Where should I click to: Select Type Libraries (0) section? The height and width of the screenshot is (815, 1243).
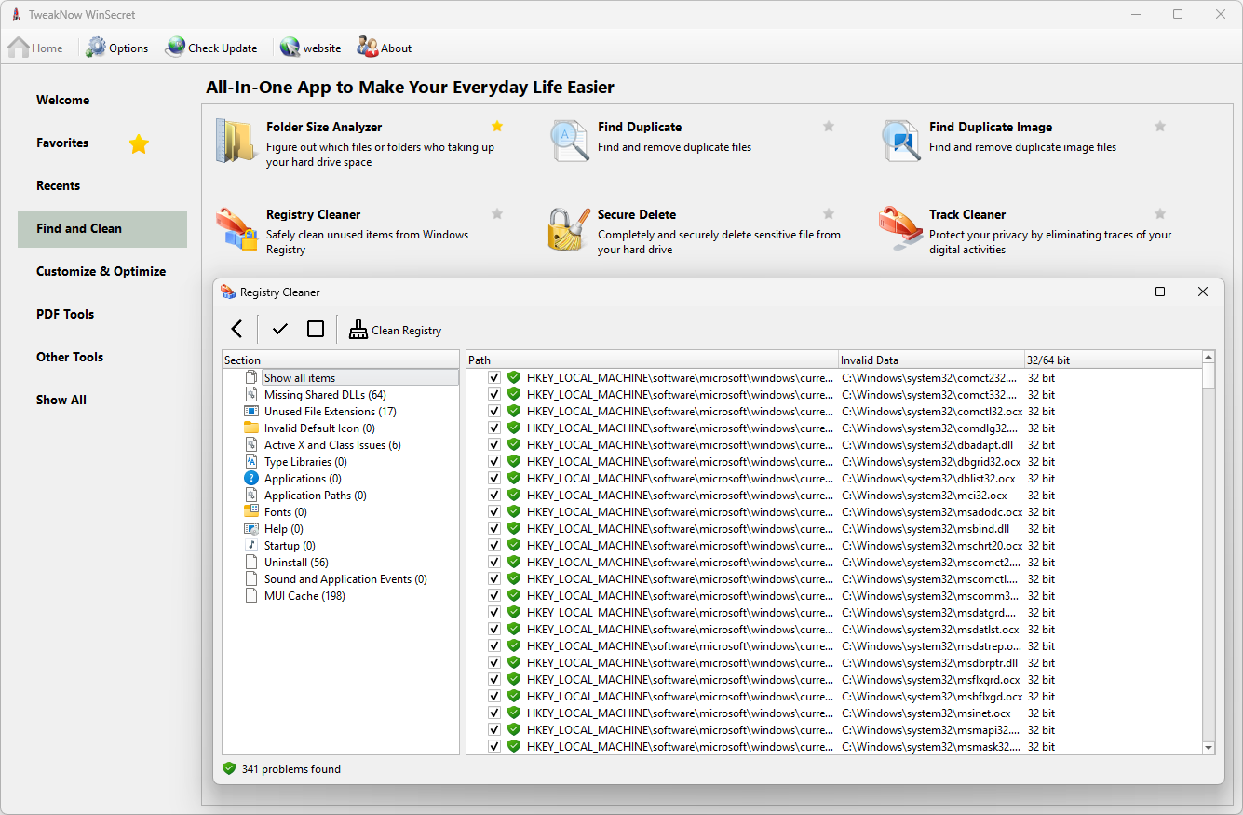point(305,461)
